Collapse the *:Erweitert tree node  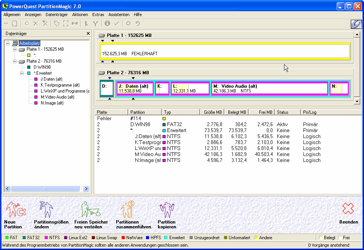pyautogui.click(x=22, y=73)
